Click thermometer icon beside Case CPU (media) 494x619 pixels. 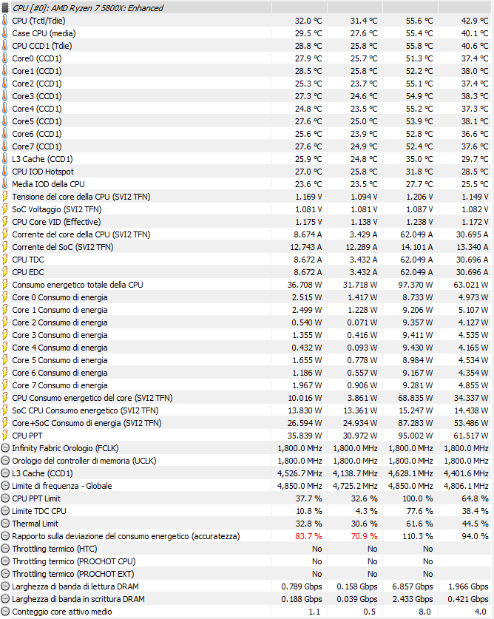tap(4, 33)
